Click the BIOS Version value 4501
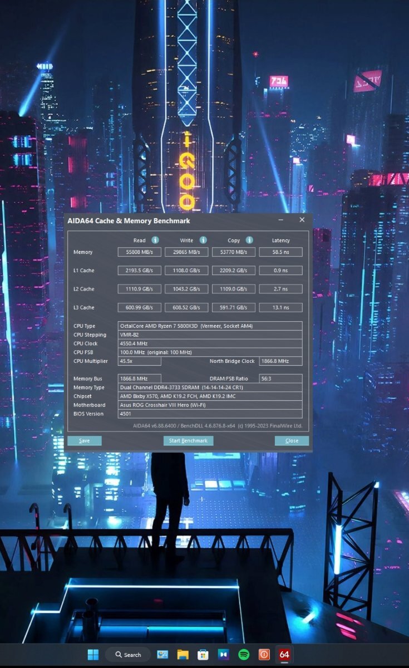Screen dimensions: 409x668 point(210,414)
